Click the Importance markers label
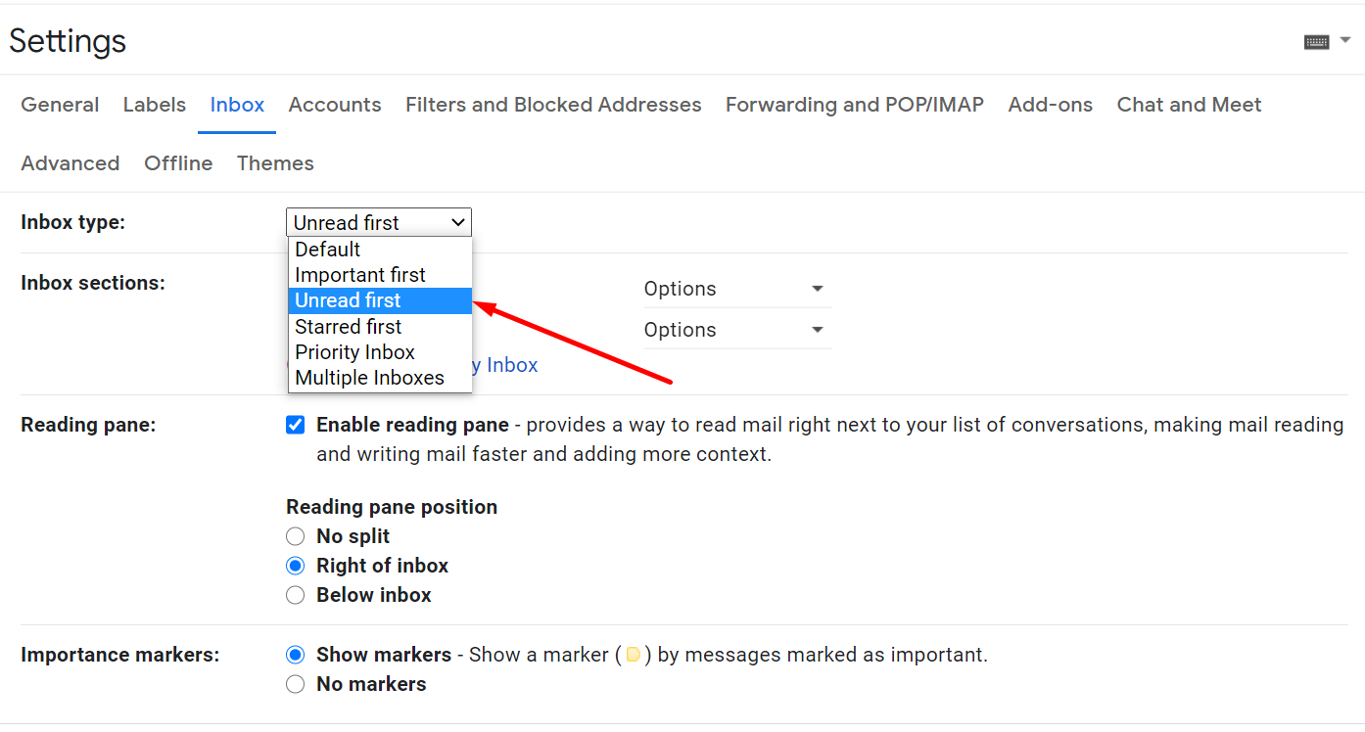Screen dimensions: 1365x732 click(x=120, y=655)
